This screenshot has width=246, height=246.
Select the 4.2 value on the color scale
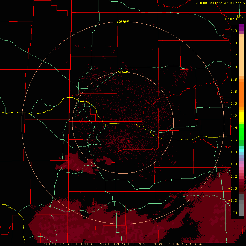234,116
